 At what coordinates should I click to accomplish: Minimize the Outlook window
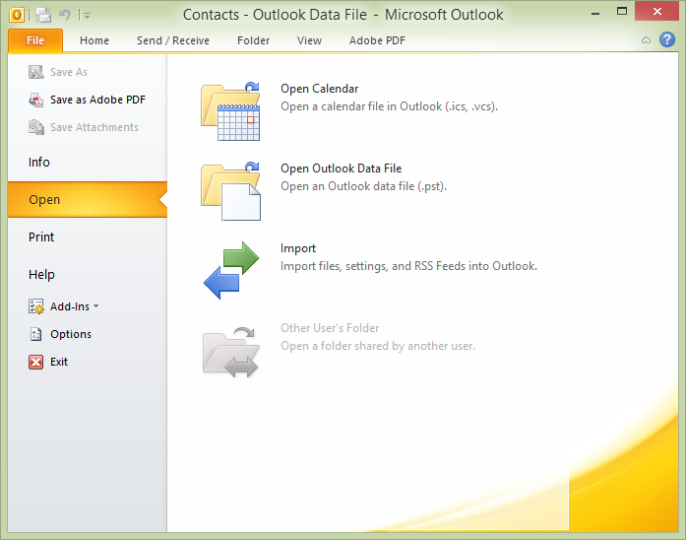pos(595,13)
